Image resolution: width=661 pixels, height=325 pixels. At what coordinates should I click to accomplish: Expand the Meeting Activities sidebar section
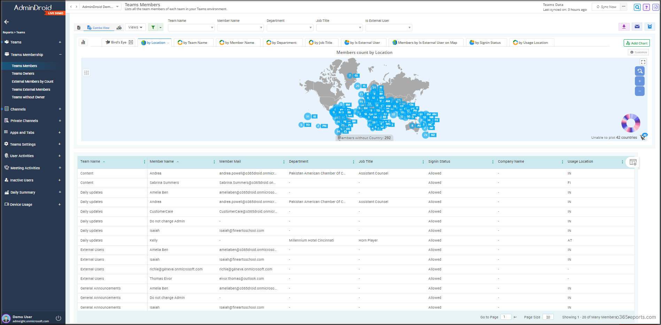tap(60, 168)
